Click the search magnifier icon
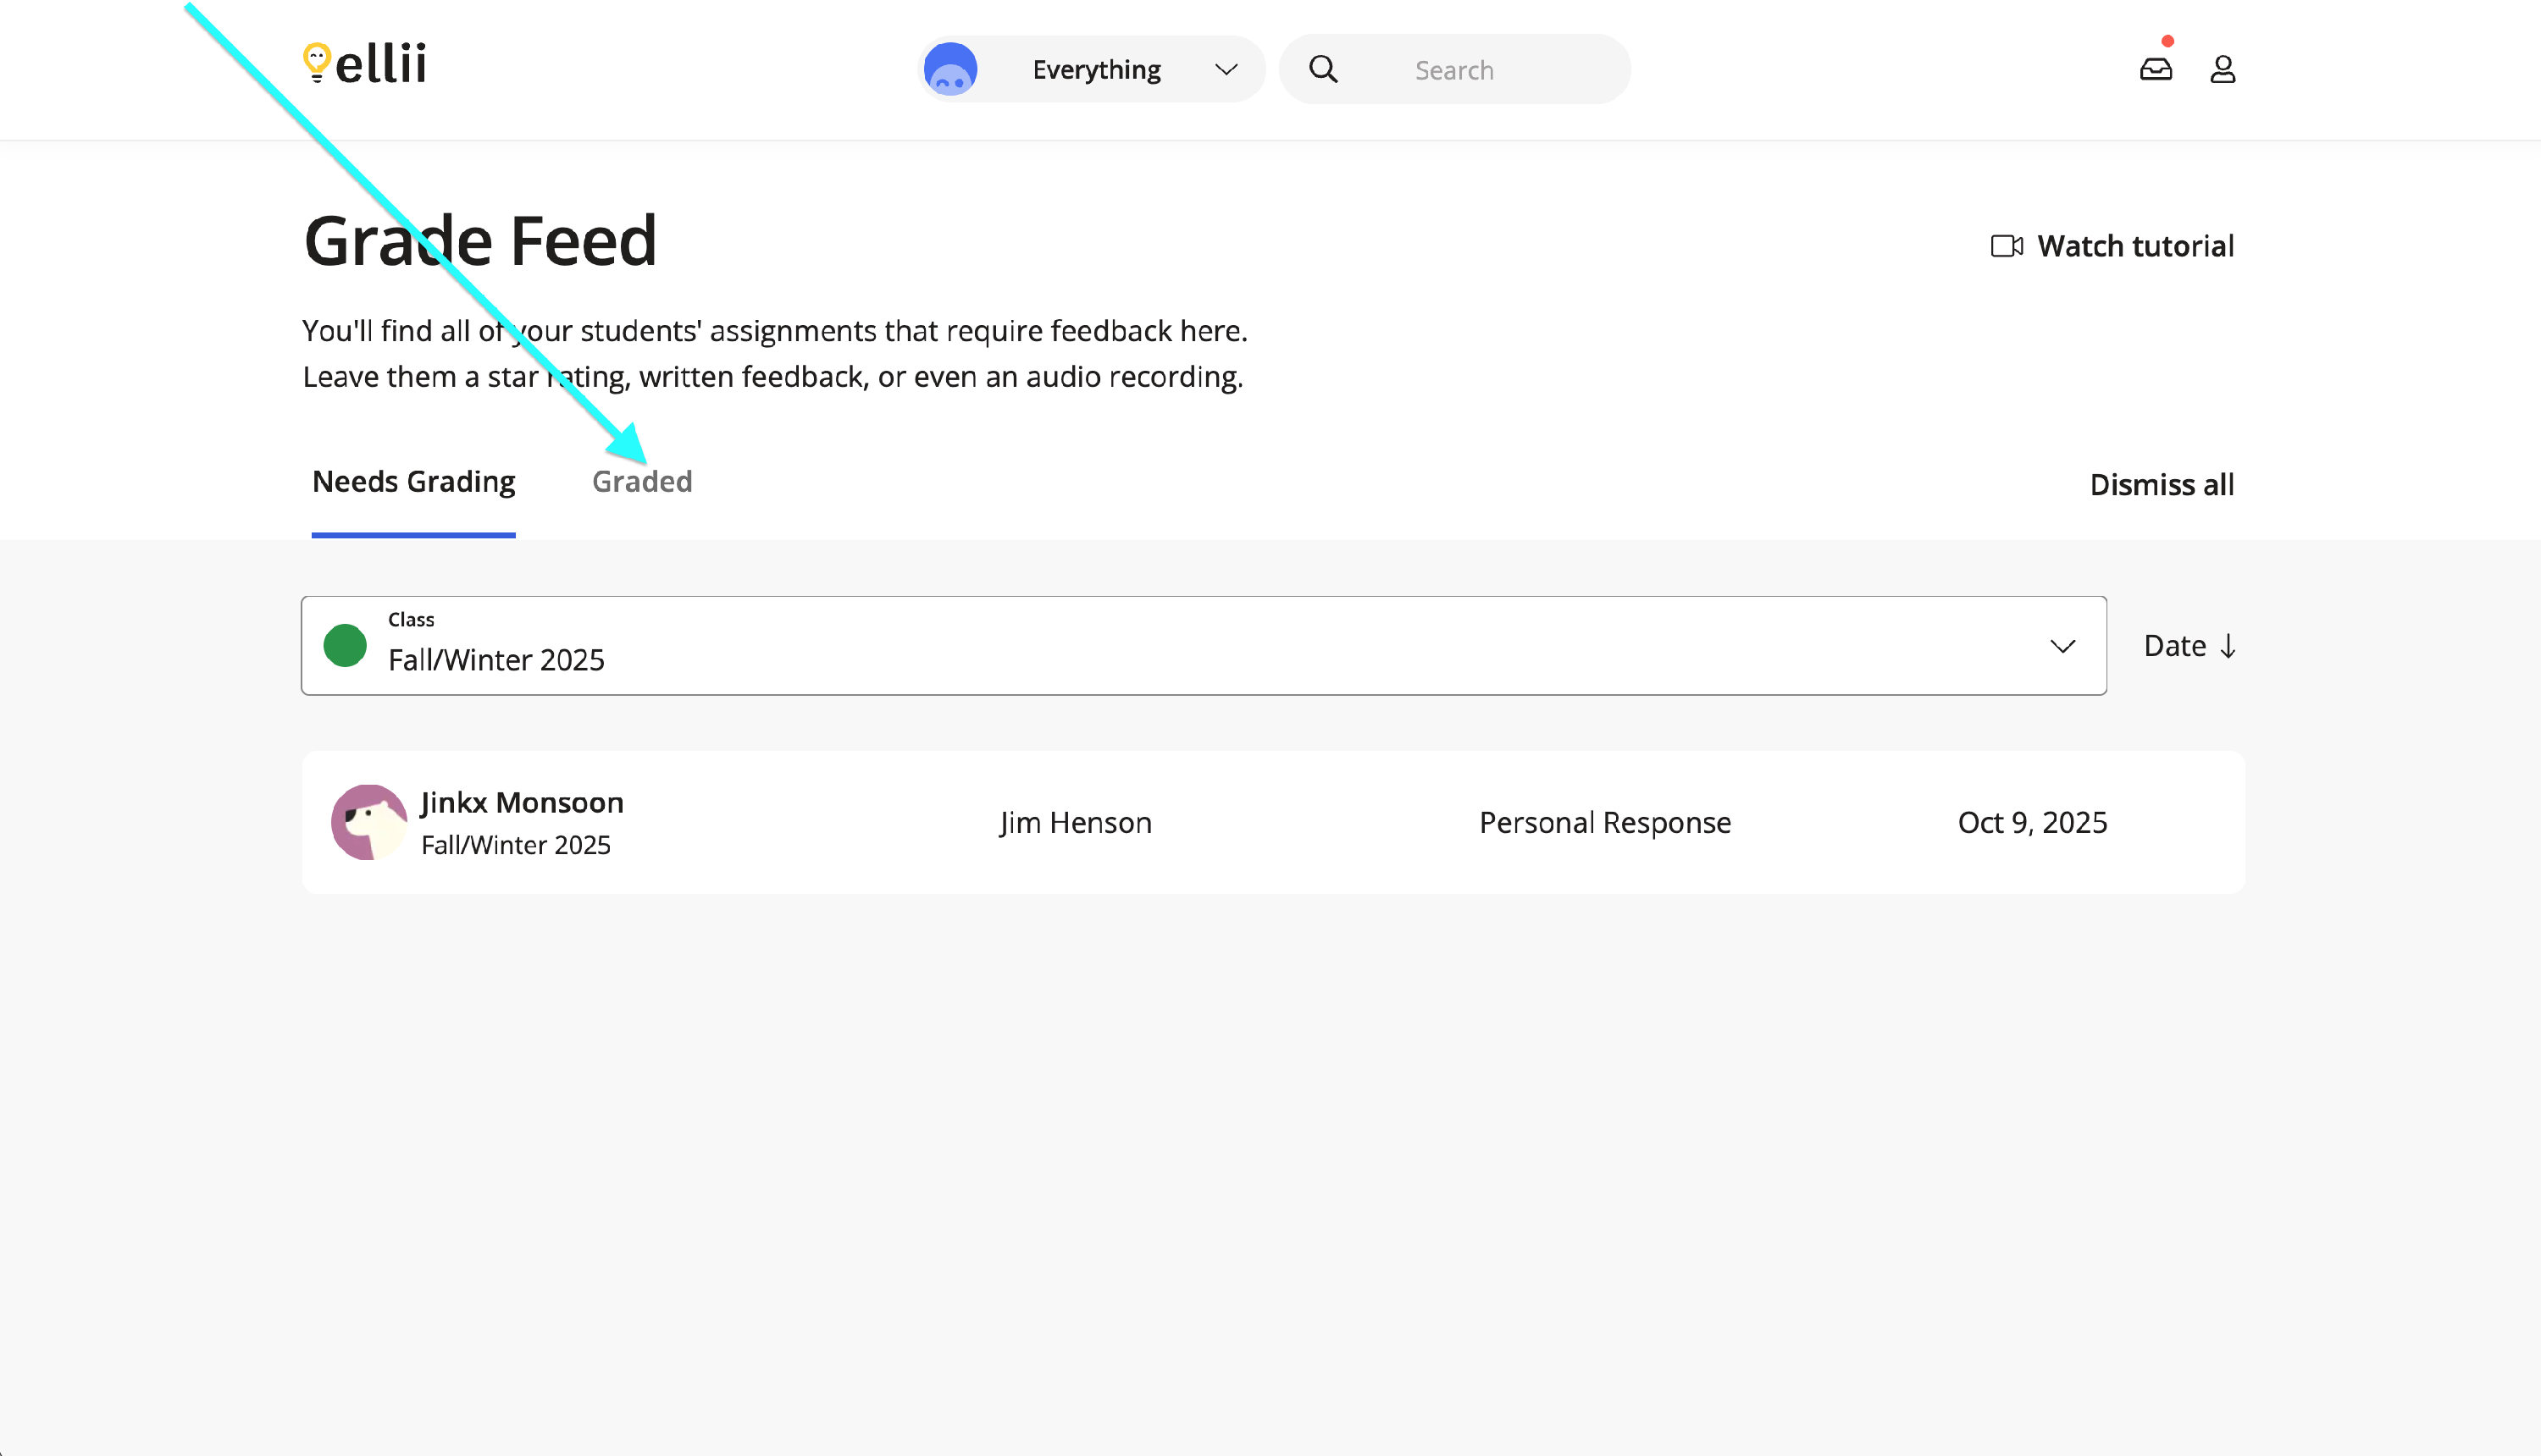The image size is (2541, 1456). click(x=1322, y=69)
